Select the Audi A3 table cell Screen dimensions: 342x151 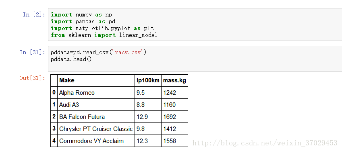coord(96,105)
